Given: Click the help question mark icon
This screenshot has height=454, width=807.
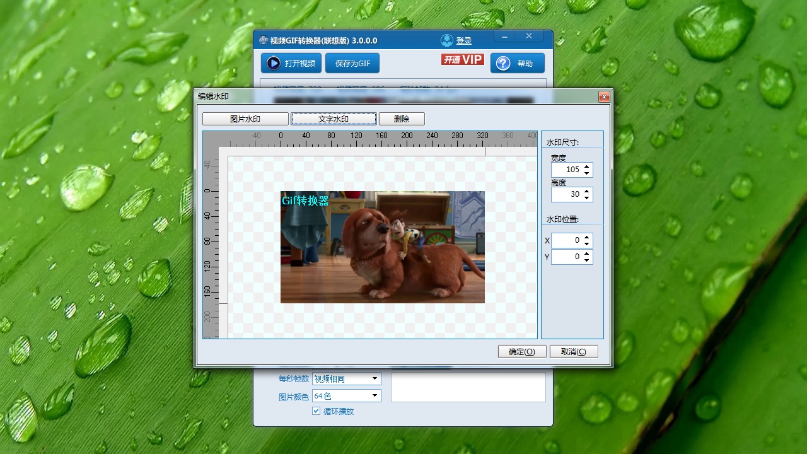Looking at the screenshot, I should pos(502,63).
